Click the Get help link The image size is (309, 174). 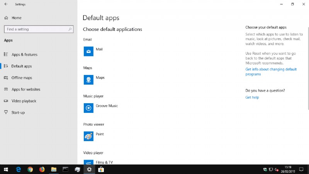click(x=252, y=97)
